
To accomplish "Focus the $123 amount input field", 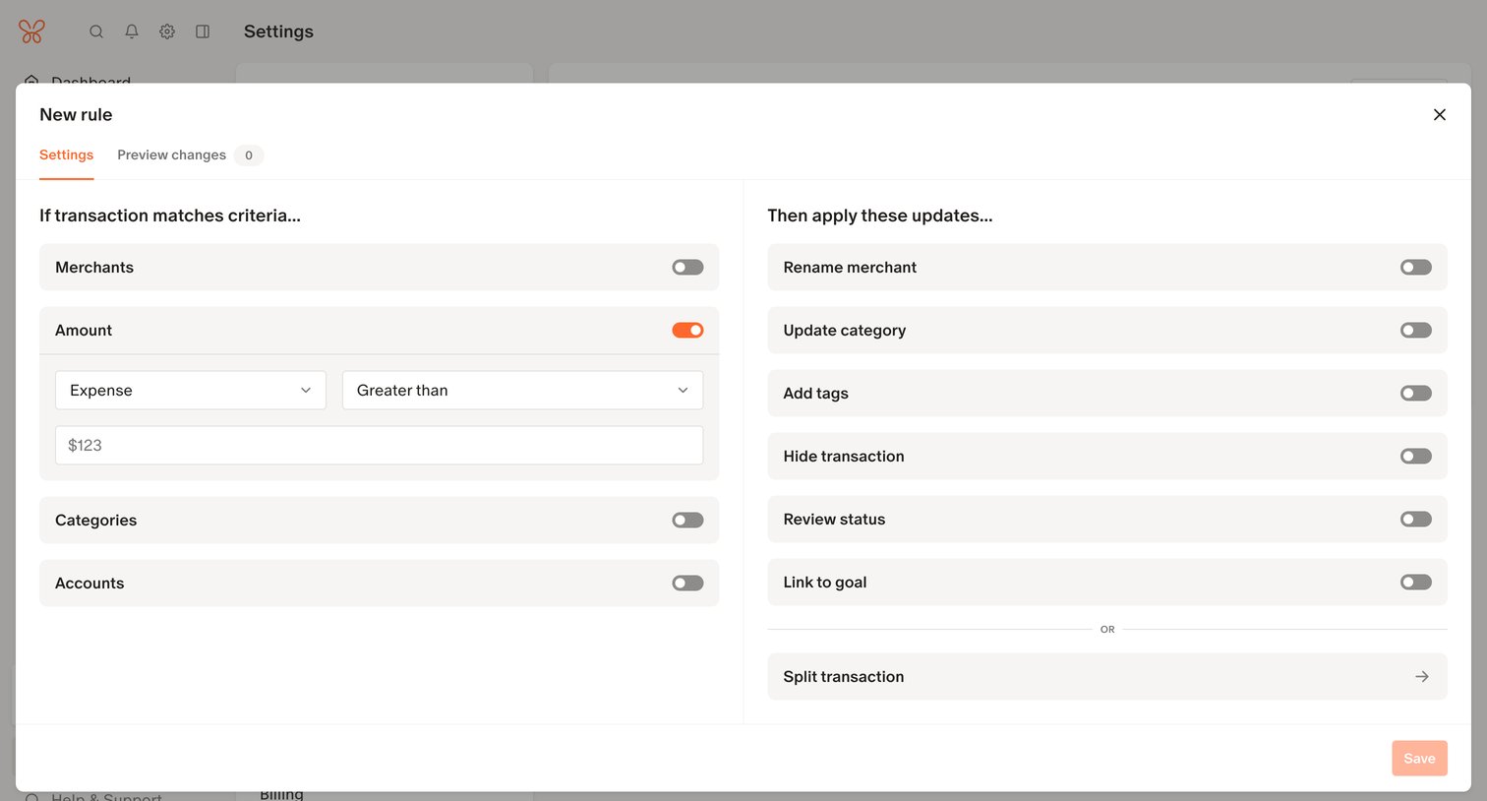I will (379, 446).
